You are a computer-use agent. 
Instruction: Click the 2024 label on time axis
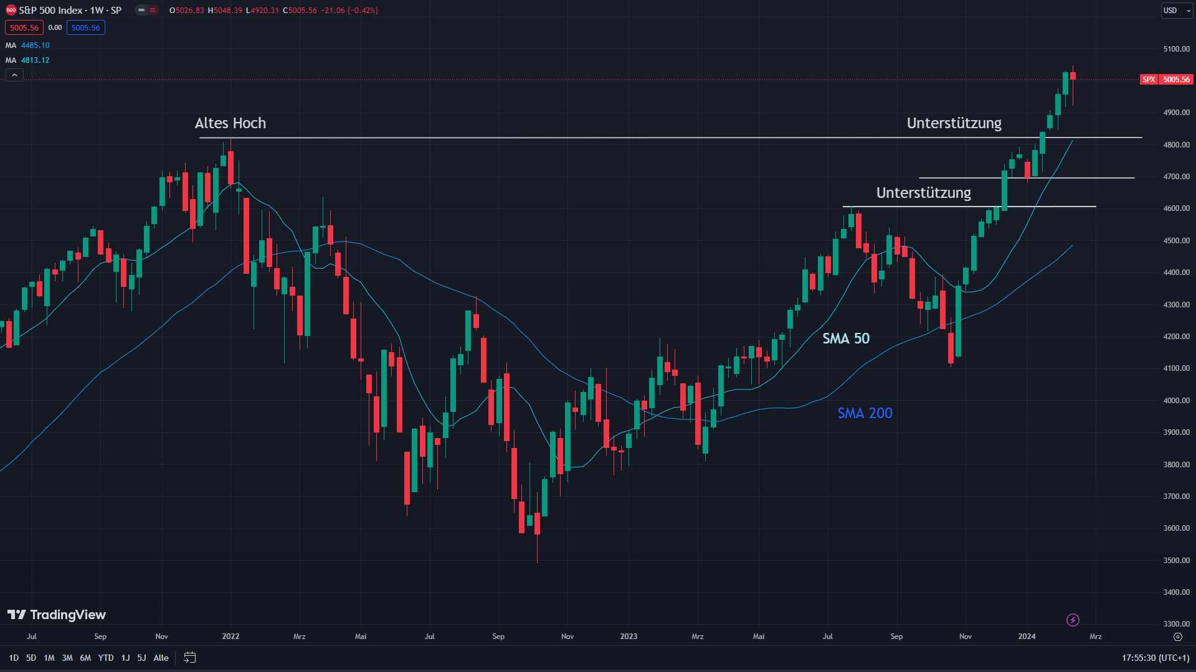click(x=1027, y=637)
